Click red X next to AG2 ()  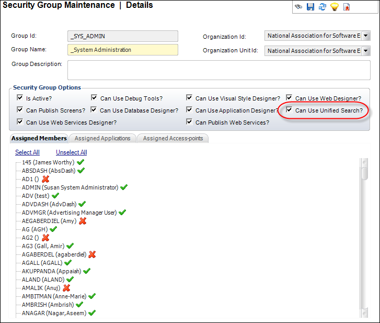45,238
